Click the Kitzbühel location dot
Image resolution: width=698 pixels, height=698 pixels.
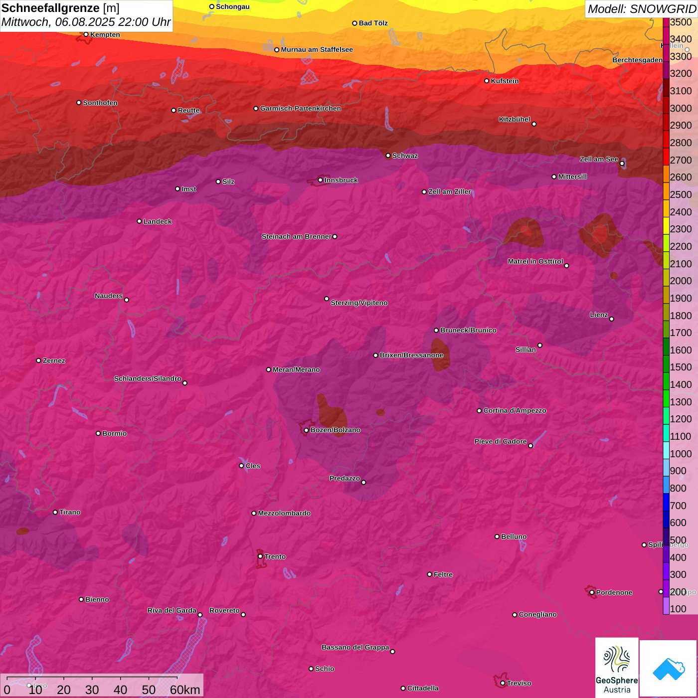[x=534, y=124]
